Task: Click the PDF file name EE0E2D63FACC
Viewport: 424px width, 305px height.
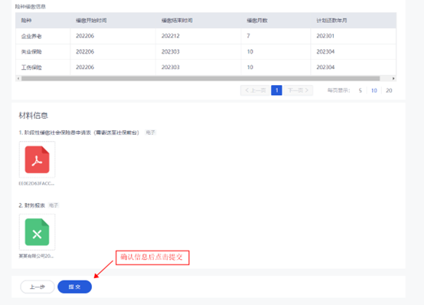Action: (x=37, y=183)
